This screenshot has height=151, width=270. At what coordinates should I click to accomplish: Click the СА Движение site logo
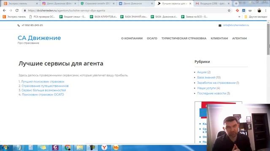pyautogui.click(x=39, y=38)
